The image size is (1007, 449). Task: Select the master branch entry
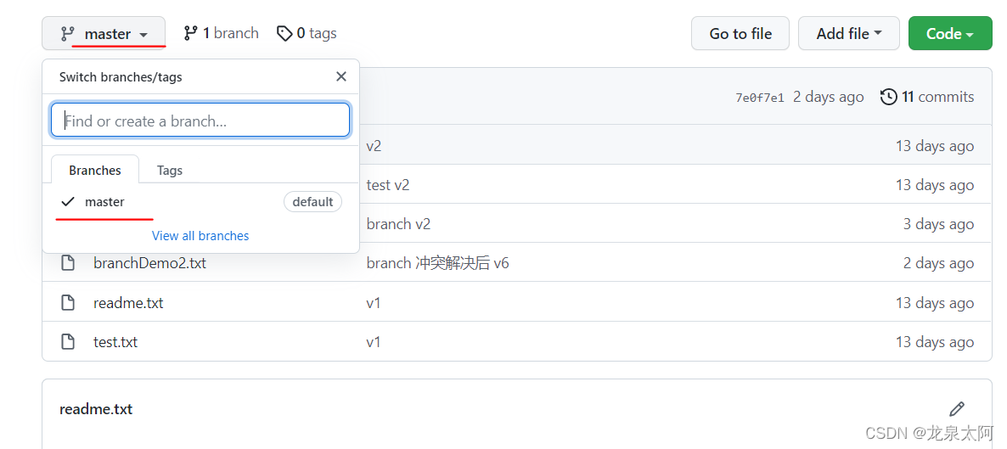(200, 202)
